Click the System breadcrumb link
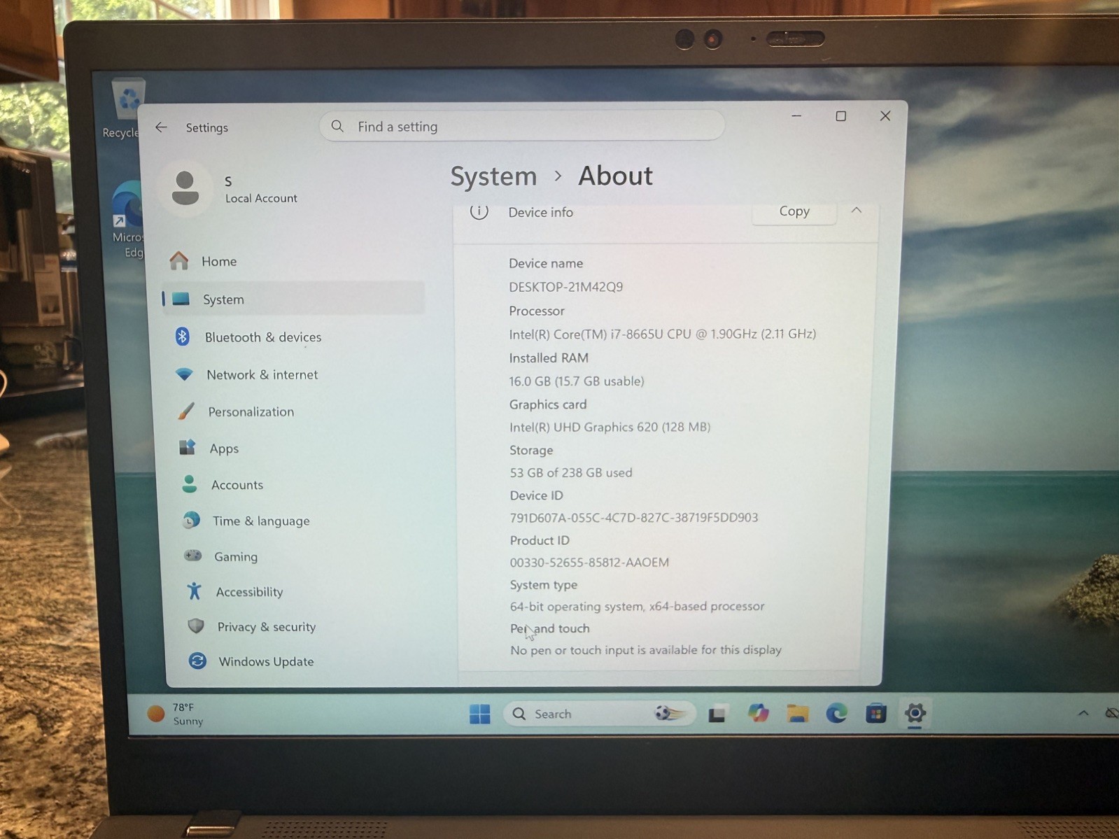 493,176
